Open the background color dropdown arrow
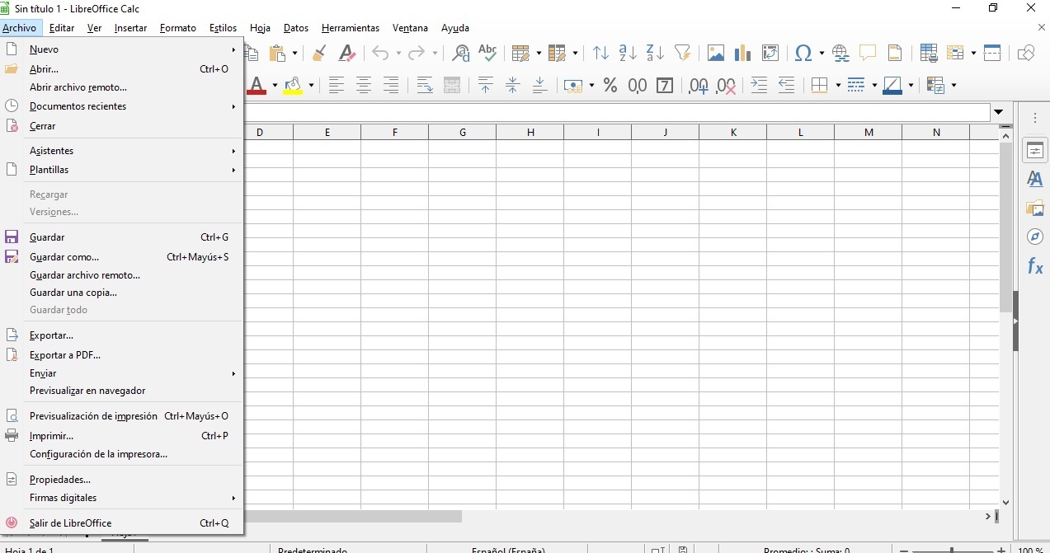This screenshot has width=1050, height=553. pos(311,85)
